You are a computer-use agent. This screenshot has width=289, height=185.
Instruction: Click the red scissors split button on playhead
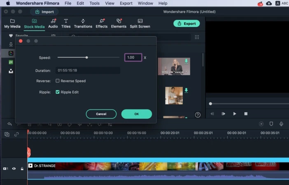(29, 152)
